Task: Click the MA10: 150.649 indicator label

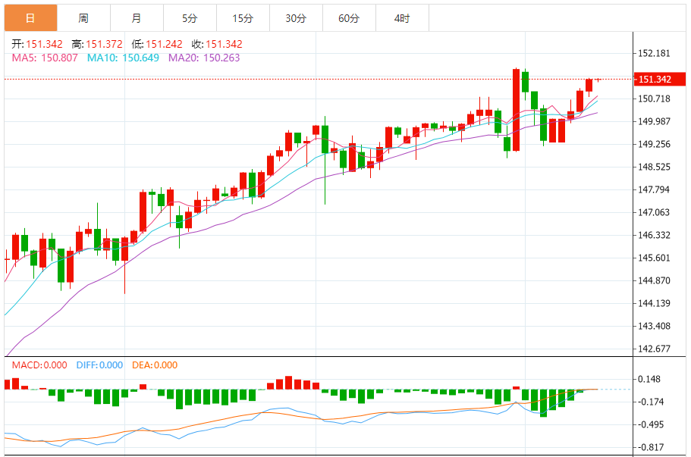Action: click(123, 58)
